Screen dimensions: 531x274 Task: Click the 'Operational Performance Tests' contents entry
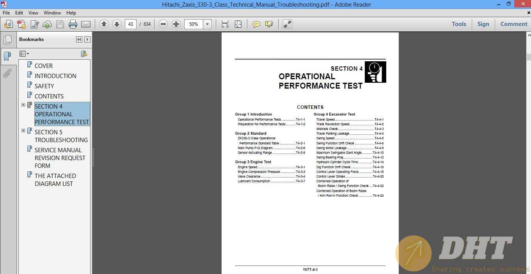pyautogui.click(x=272, y=120)
